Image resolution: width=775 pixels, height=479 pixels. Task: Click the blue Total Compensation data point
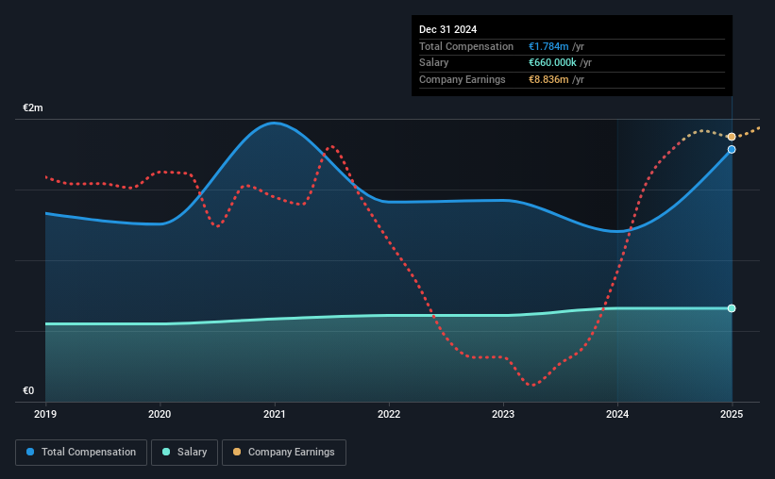click(x=732, y=150)
